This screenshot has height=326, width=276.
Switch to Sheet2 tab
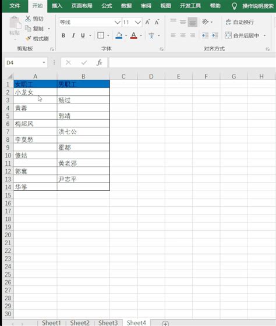point(80,323)
